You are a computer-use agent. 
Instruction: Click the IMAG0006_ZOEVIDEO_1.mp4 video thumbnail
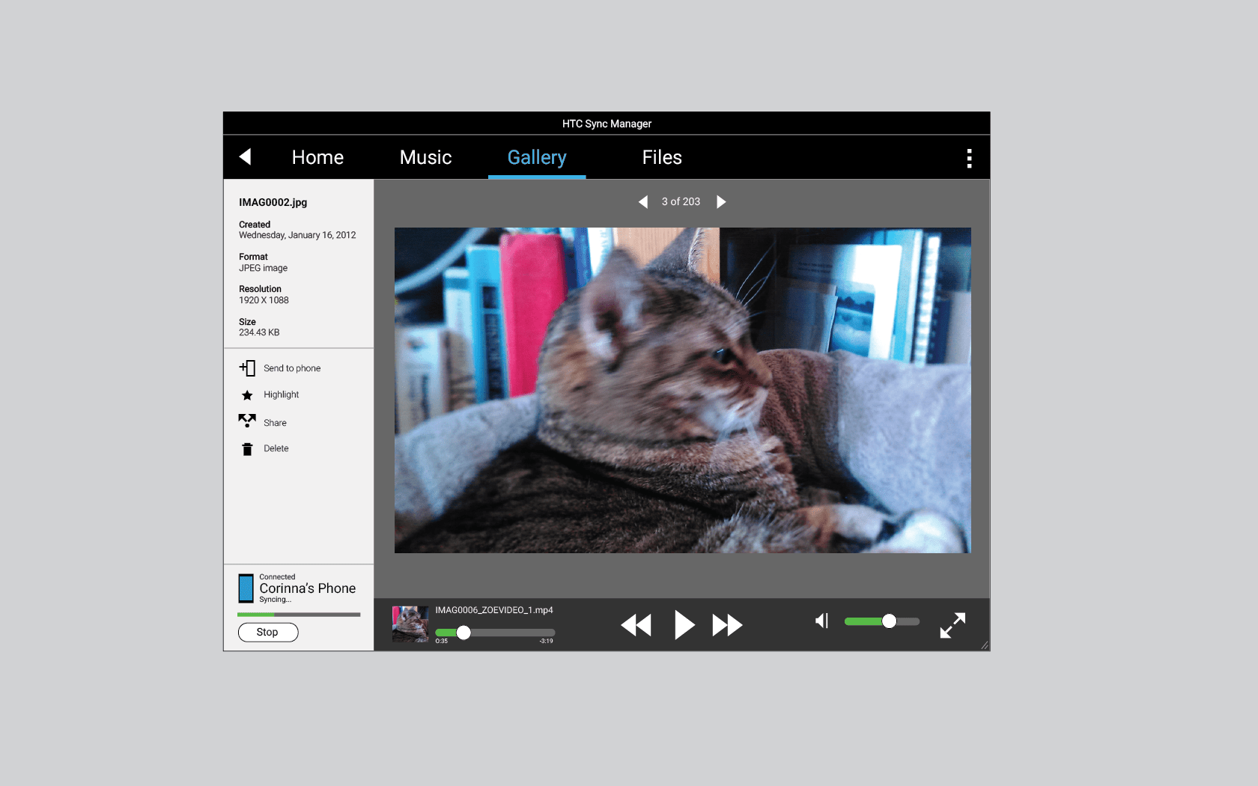410,624
